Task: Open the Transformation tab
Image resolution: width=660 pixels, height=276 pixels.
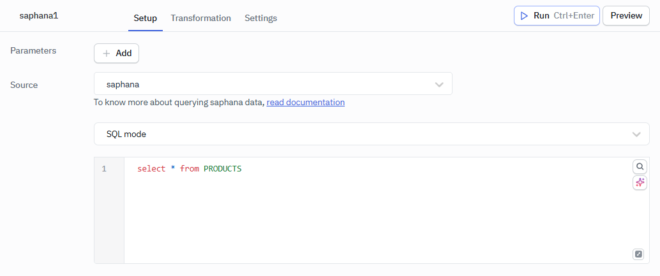Action: click(x=200, y=18)
